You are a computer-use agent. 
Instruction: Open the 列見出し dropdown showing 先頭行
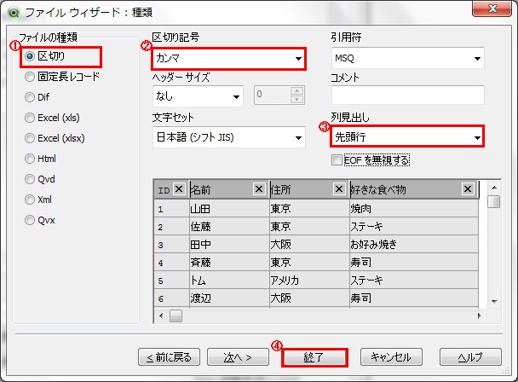click(407, 136)
